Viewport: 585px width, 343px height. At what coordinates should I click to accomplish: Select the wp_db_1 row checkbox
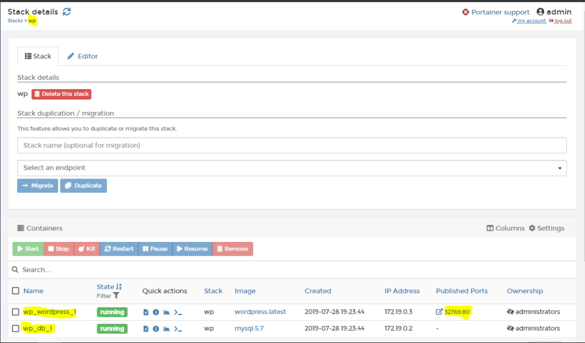(x=15, y=328)
